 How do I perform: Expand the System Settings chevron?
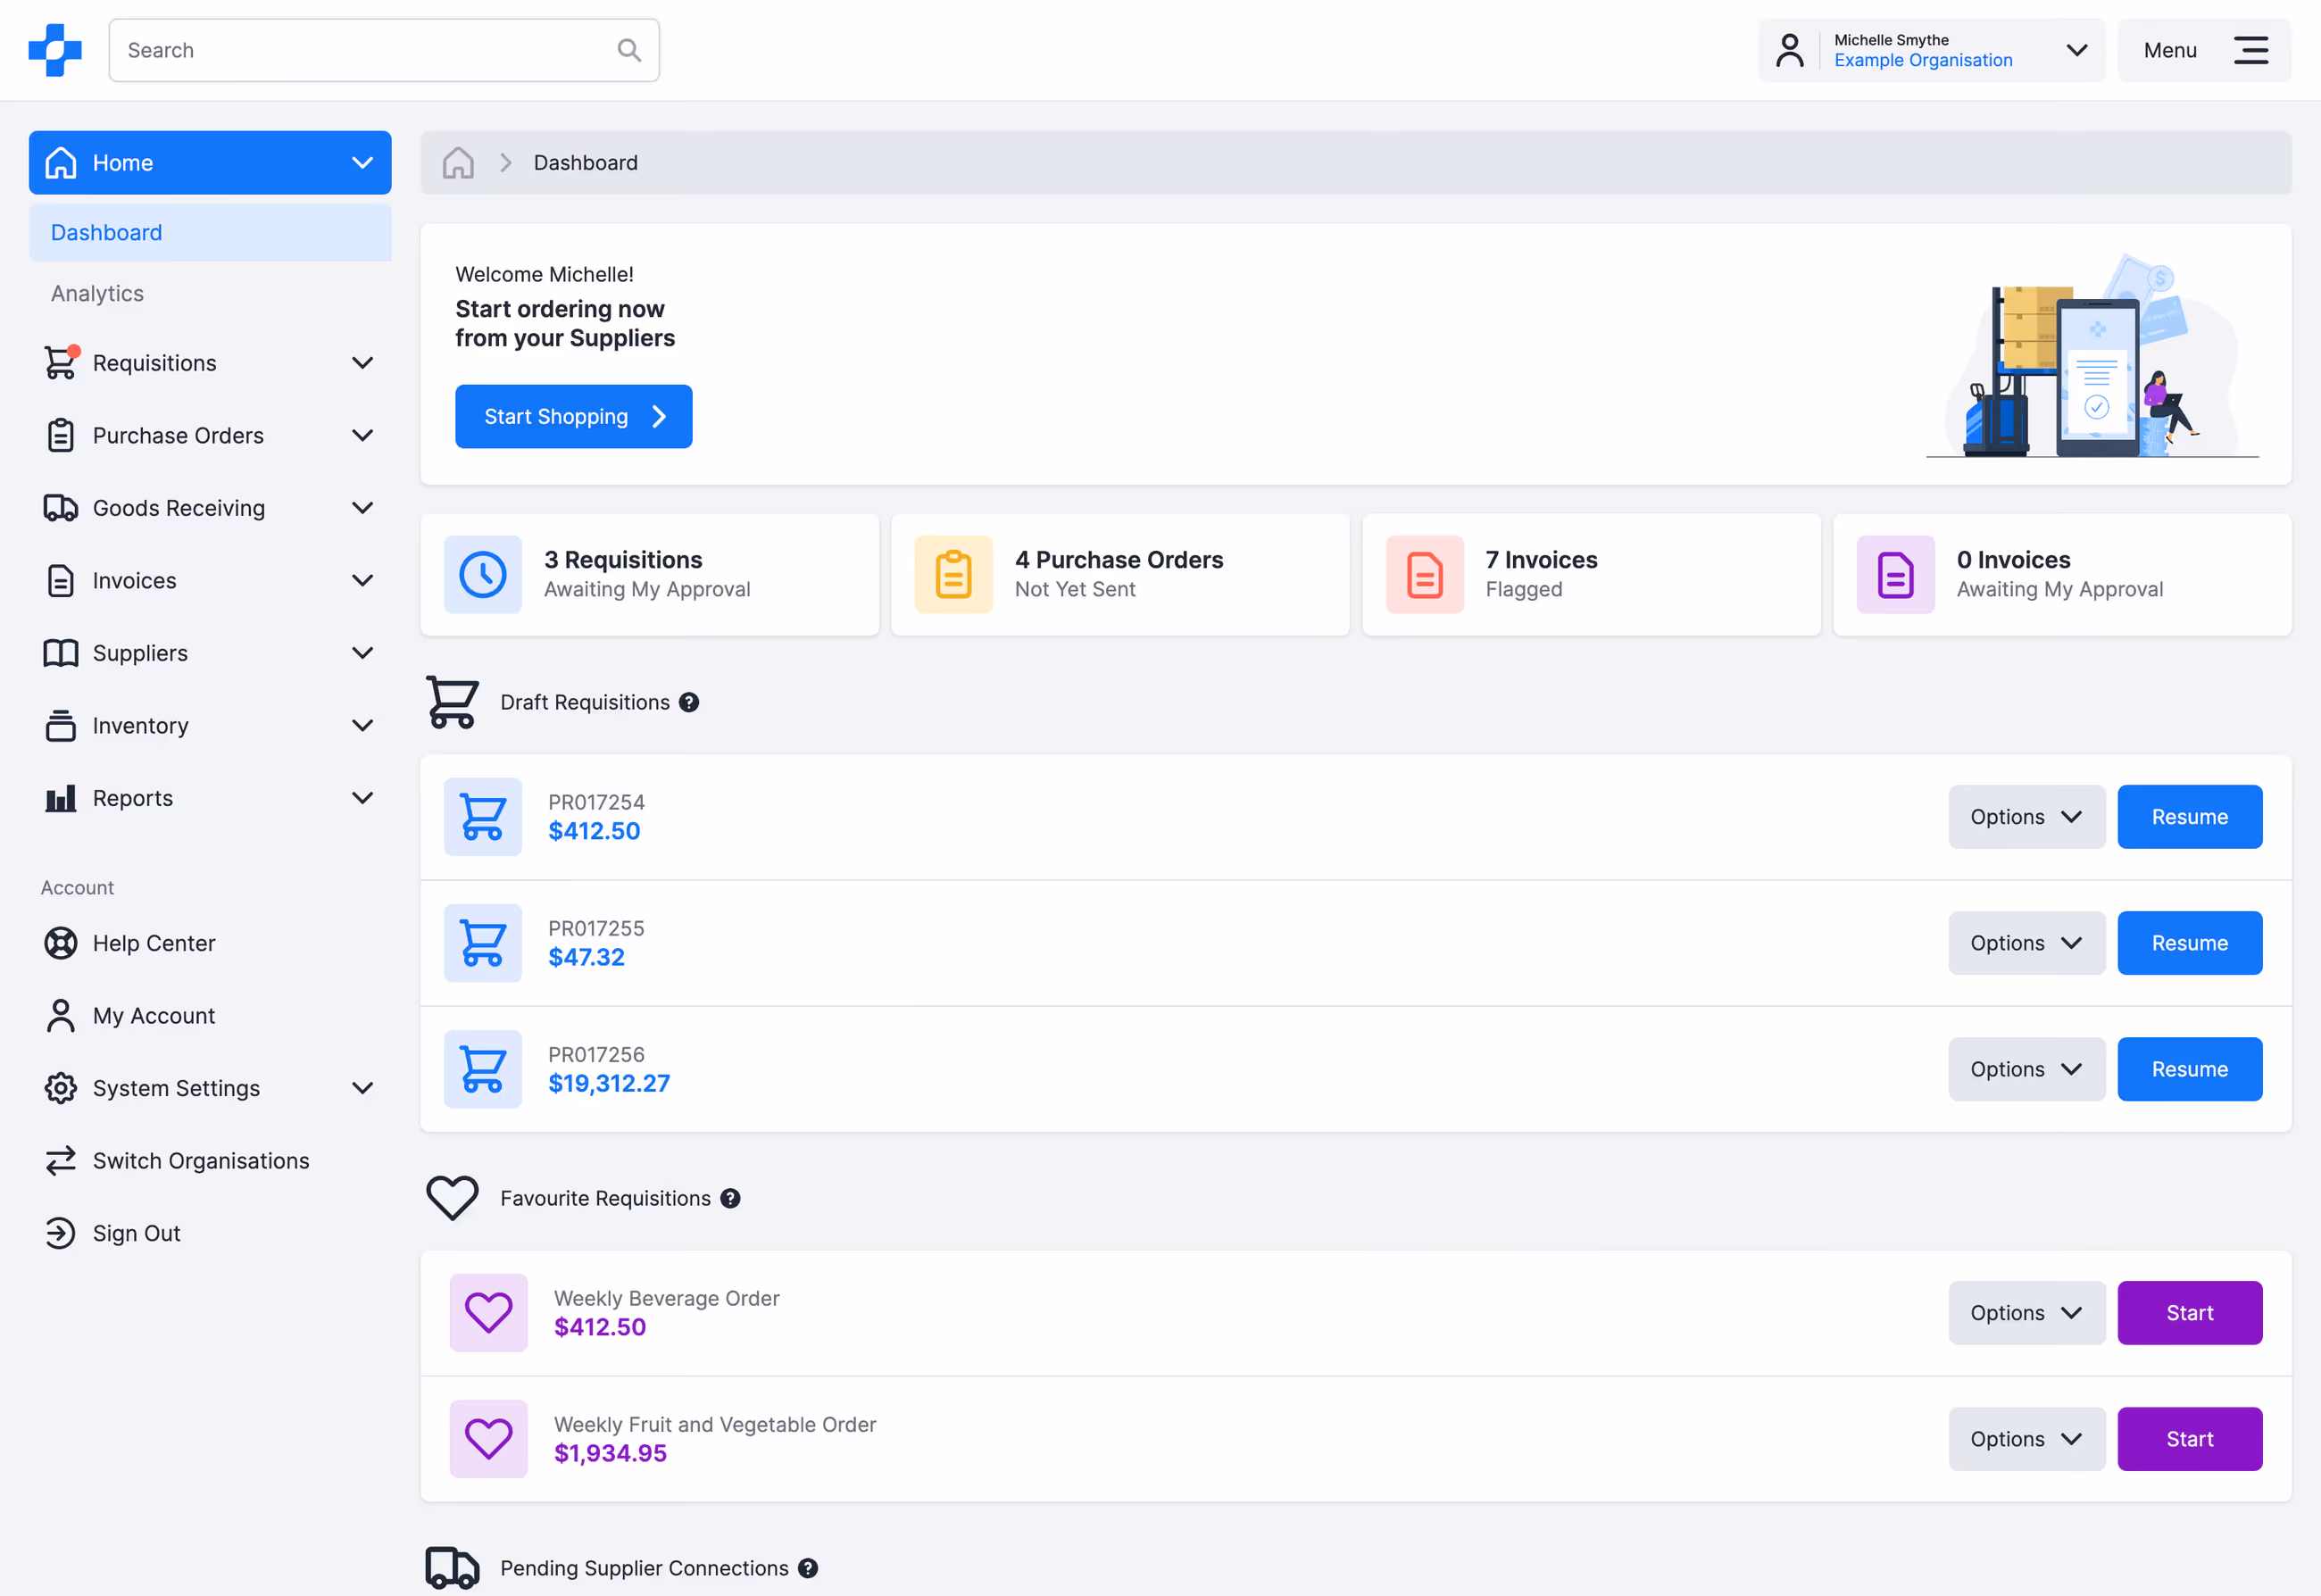(x=363, y=1088)
